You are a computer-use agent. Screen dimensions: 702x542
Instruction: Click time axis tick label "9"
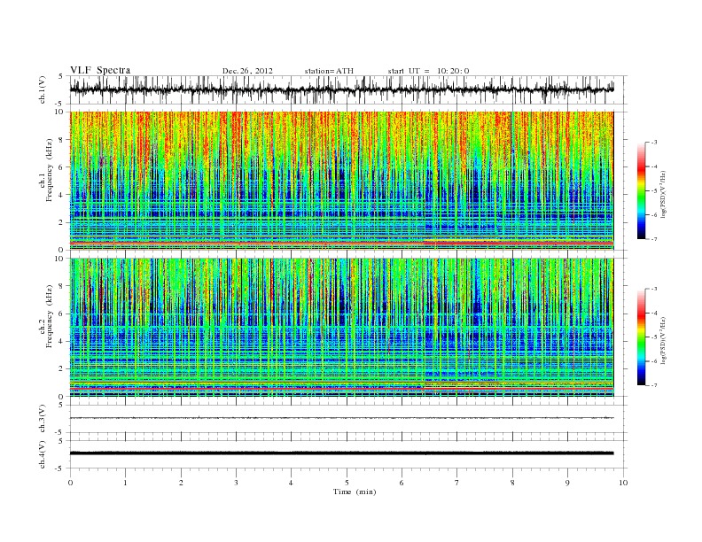point(567,483)
